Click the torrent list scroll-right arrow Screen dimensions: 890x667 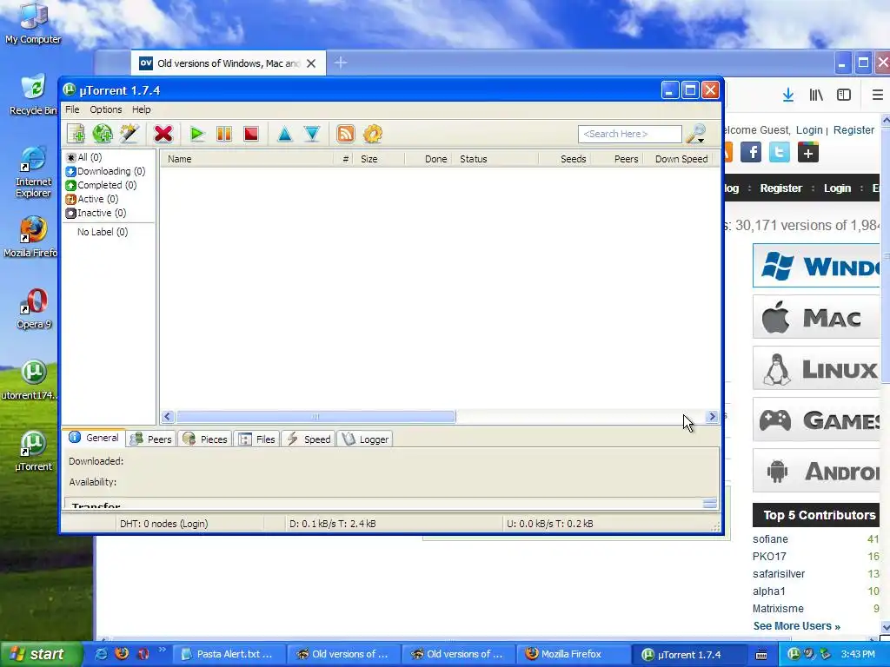(712, 417)
